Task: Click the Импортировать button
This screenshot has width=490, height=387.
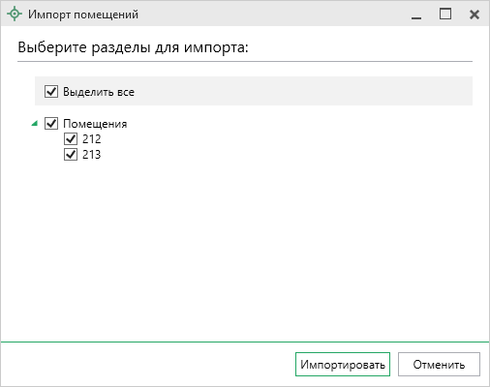Action: pyautogui.click(x=343, y=365)
